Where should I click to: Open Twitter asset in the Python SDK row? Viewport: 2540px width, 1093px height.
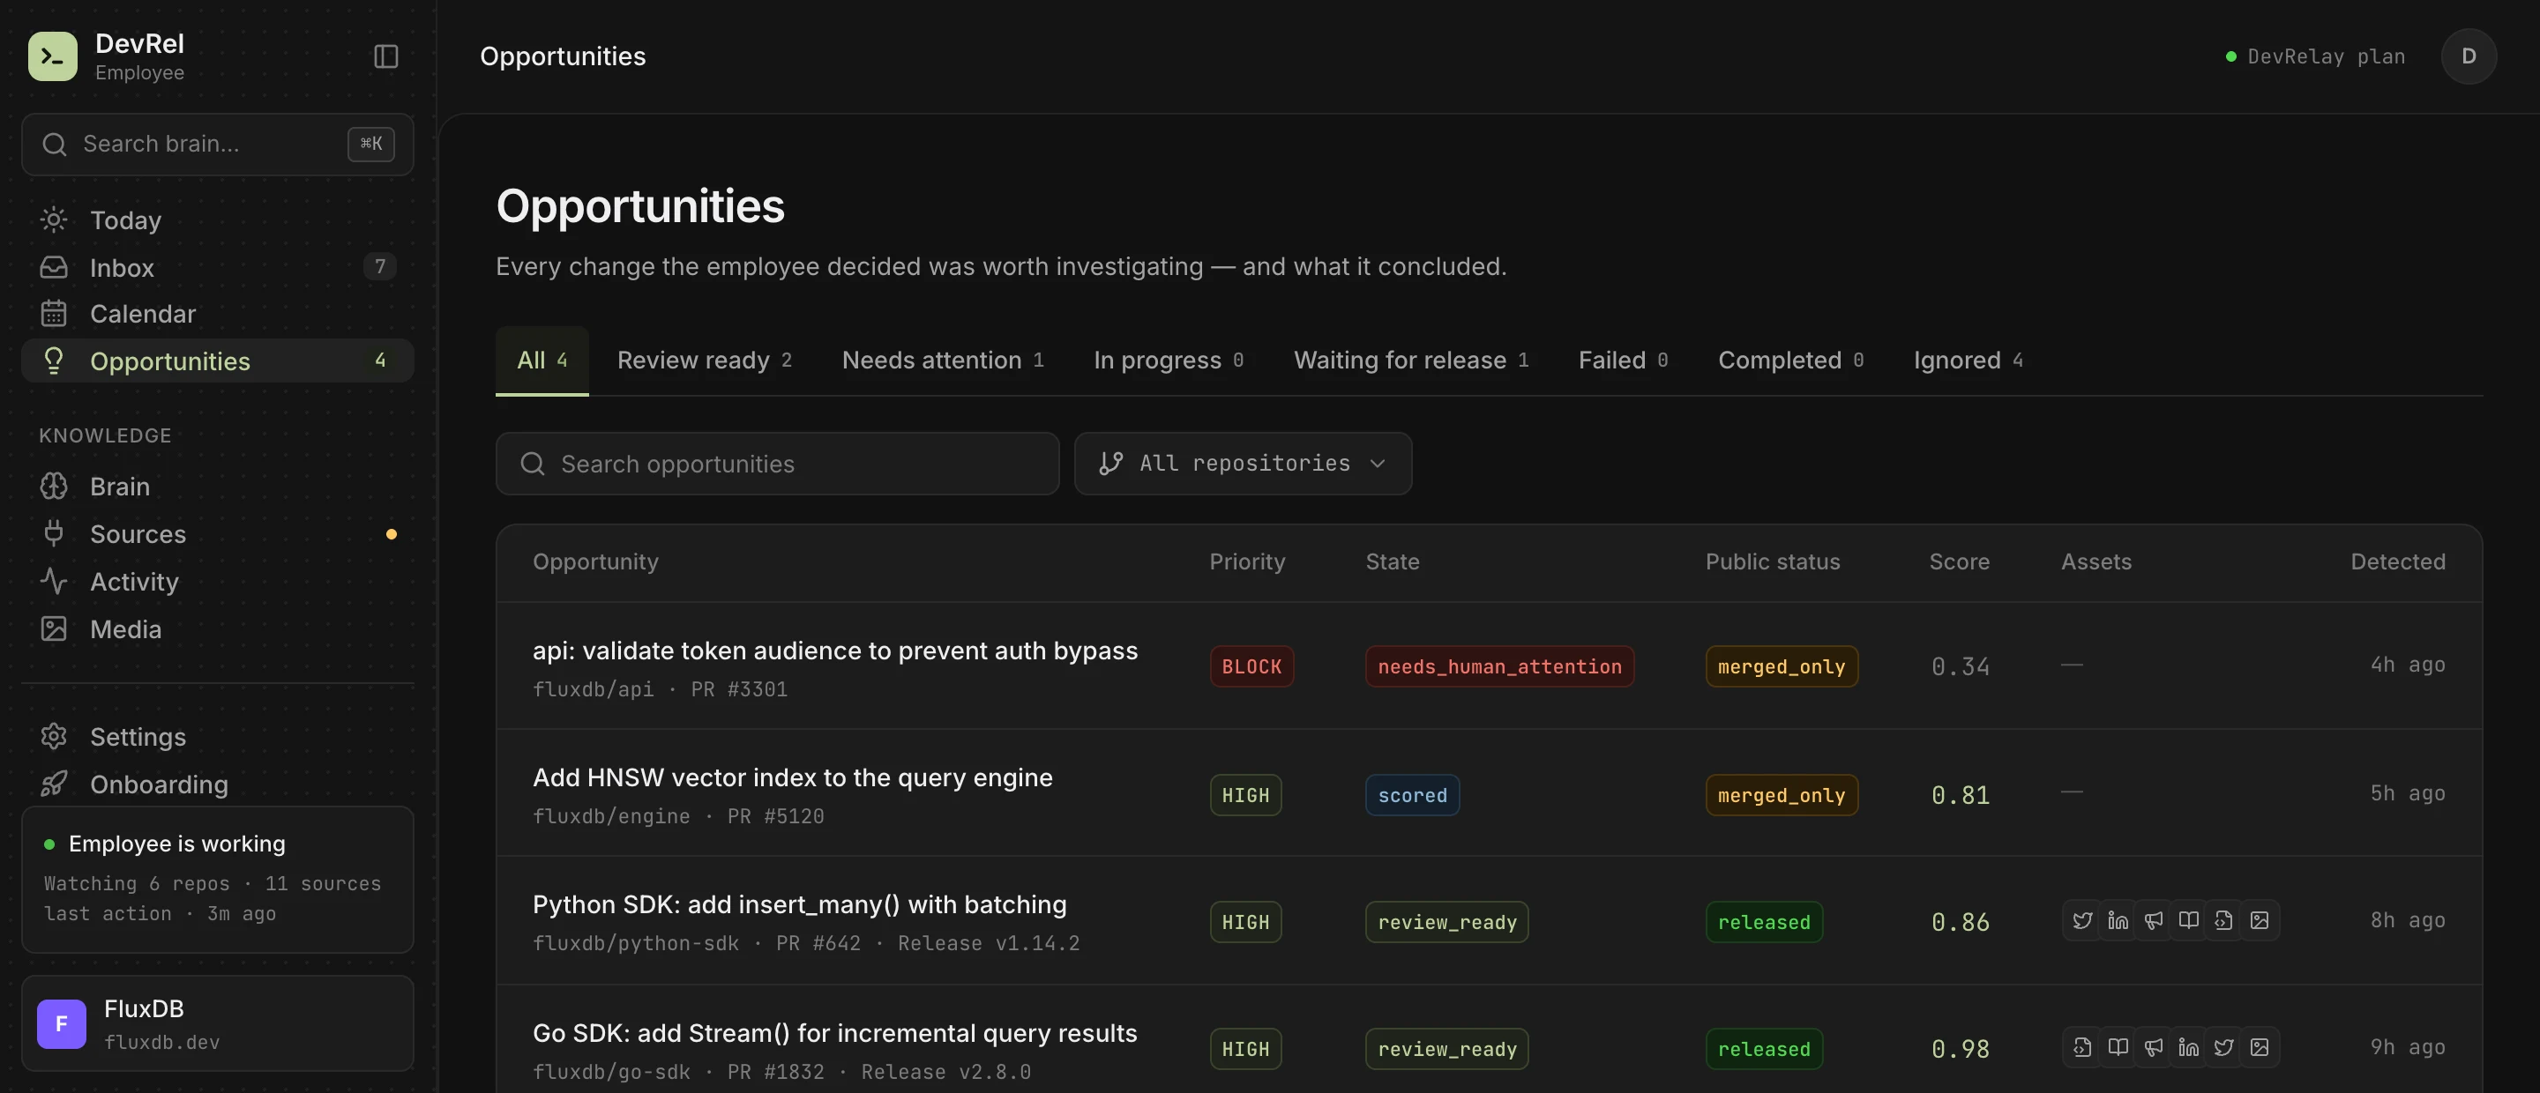(2081, 920)
